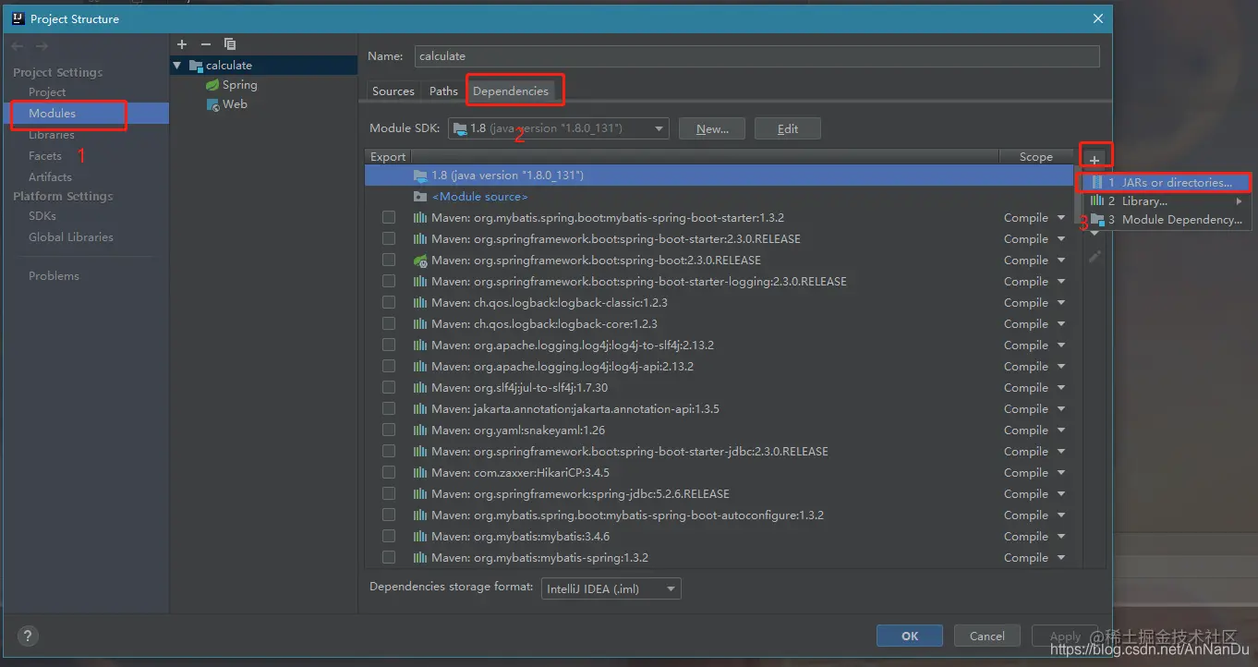
Task: Click the module Name input field
Action: tap(757, 56)
